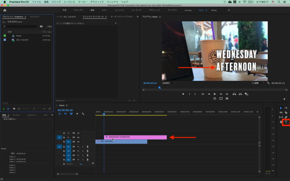Hide track V2 with eye icon
290x181 pixels.
[78, 137]
